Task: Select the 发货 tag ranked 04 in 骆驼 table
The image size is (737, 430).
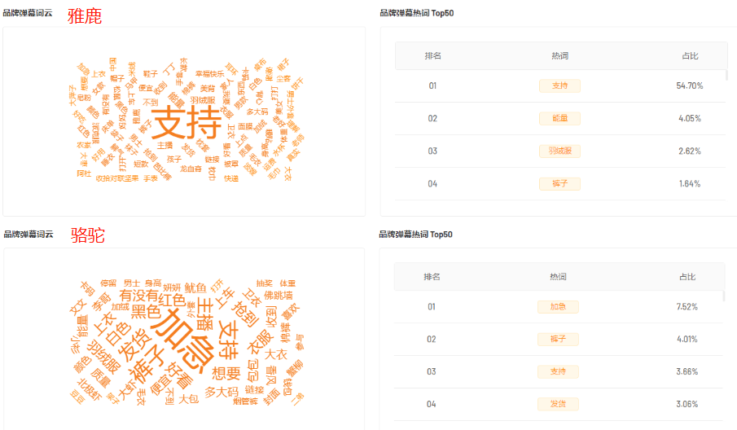Action: (x=558, y=404)
